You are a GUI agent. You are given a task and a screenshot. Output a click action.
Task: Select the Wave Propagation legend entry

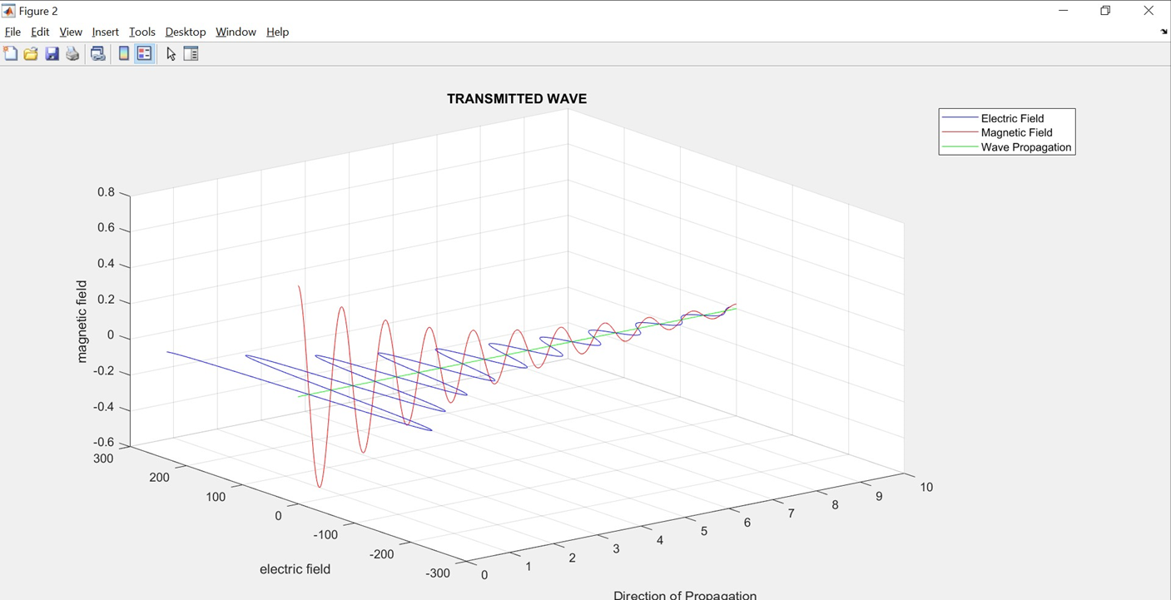tap(1030, 146)
